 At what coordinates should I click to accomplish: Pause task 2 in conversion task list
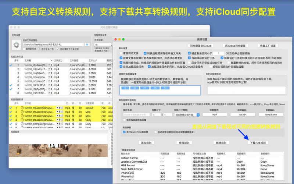click(x=60, y=112)
